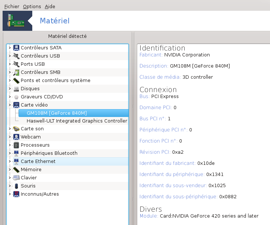
Task: Select Haswell-ULT Integrated Graphics Controller entry
Action: (77, 121)
